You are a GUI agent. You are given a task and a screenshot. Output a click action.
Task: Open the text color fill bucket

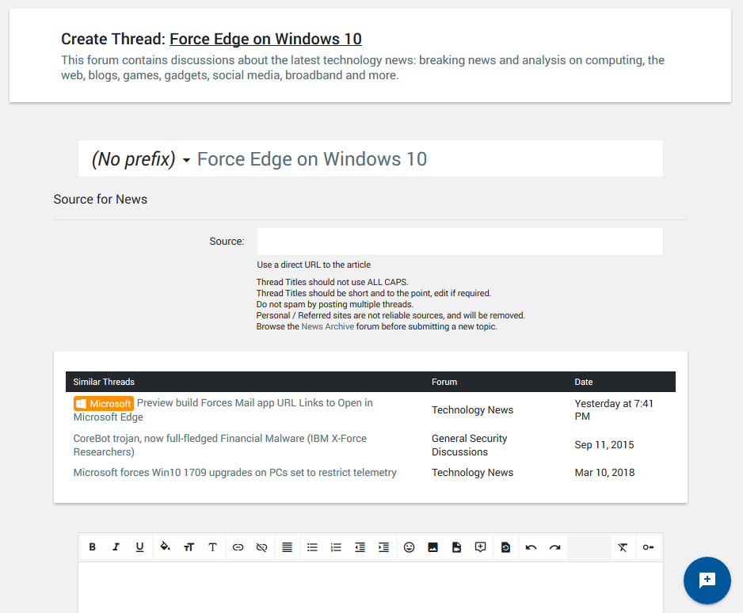[x=165, y=547]
